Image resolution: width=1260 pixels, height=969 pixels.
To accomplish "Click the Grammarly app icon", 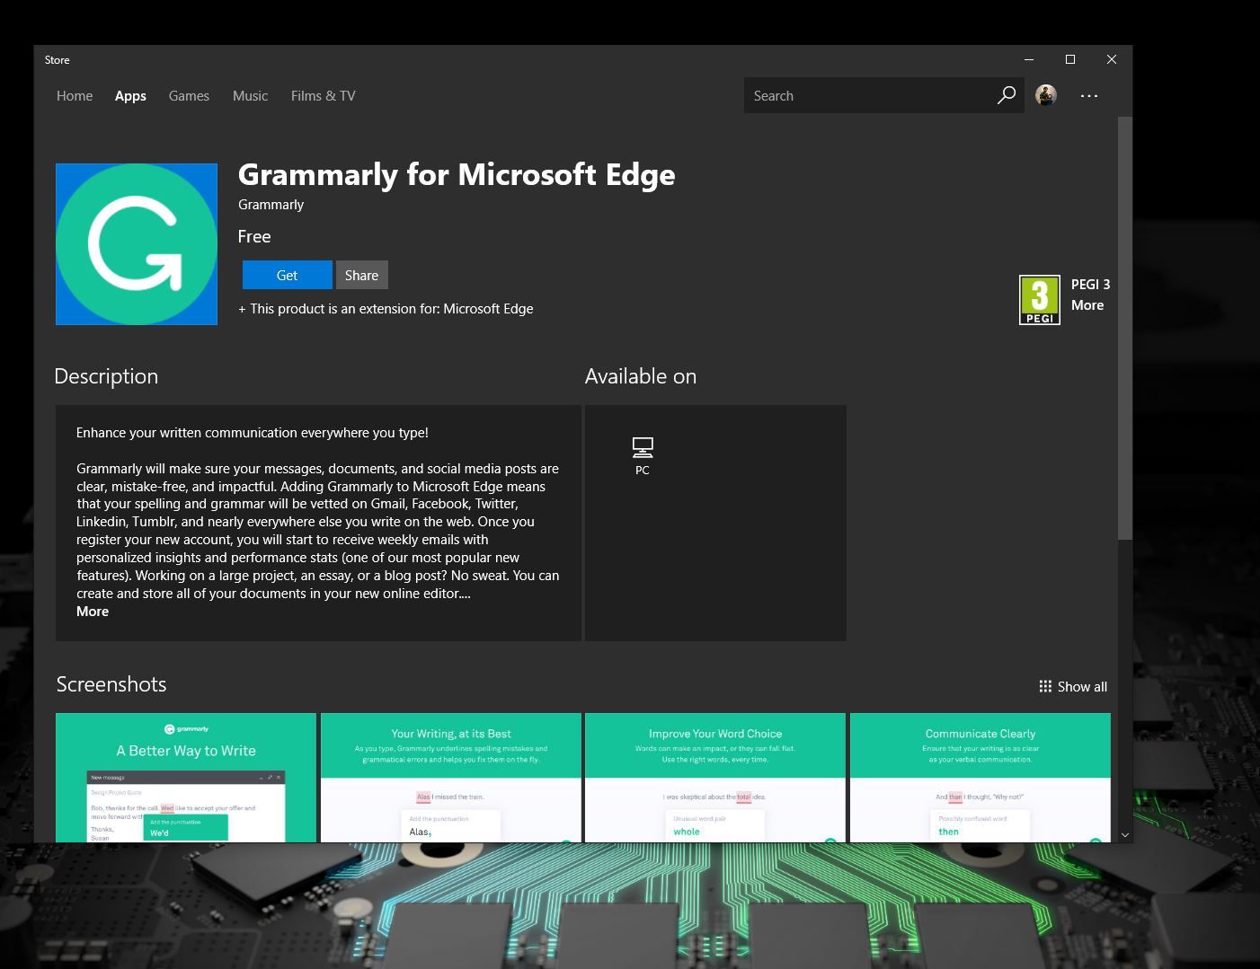I will (136, 243).
